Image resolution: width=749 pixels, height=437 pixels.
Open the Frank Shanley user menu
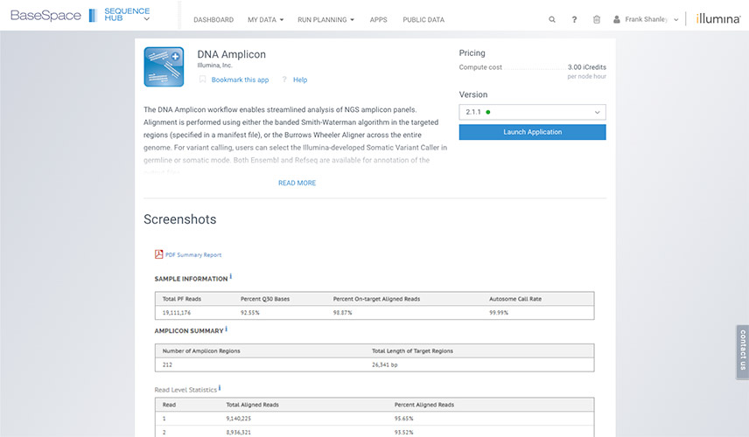[x=647, y=19]
